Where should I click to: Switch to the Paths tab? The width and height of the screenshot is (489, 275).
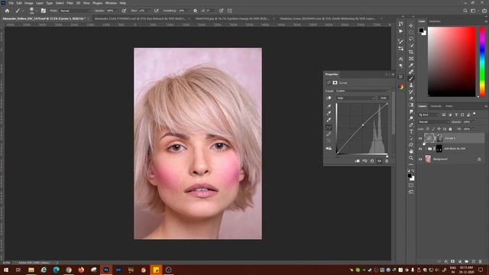(x=449, y=106)
